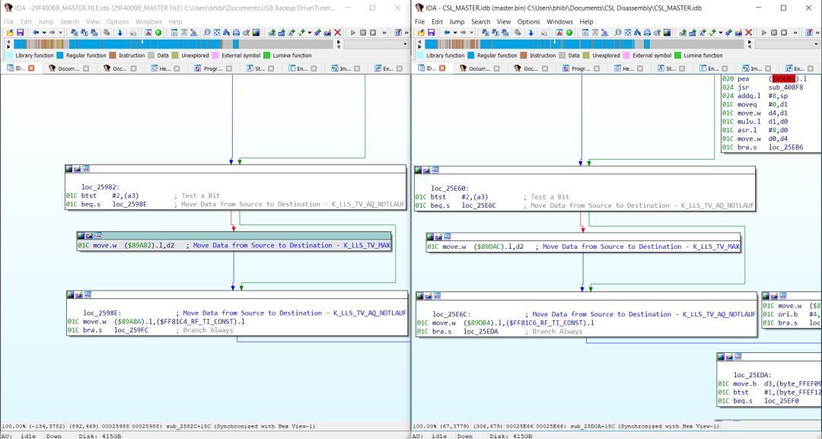This screenshot has height=439, width=822.
Task: Click Lumina function green swatch in CSL_MASTER legend
Action: click(x=678, y=55)
